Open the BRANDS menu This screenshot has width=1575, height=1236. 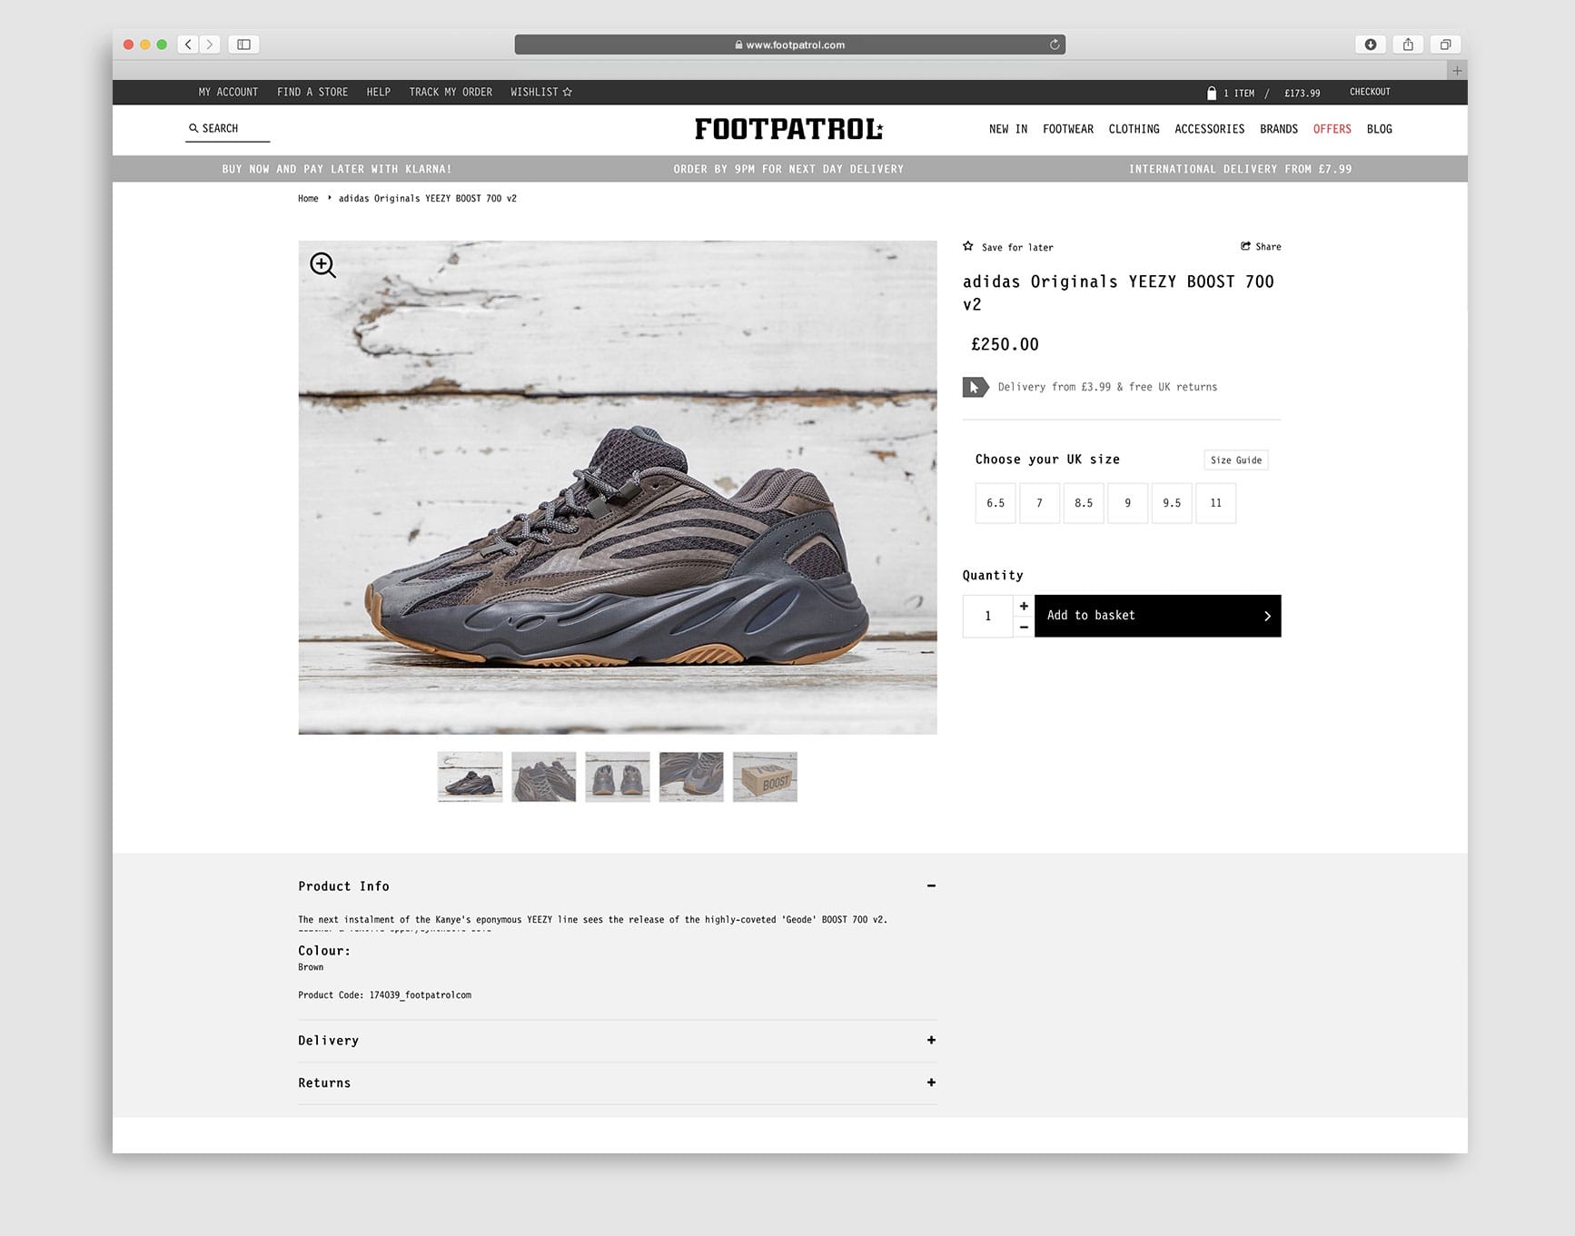click(x=1279, y=129)
